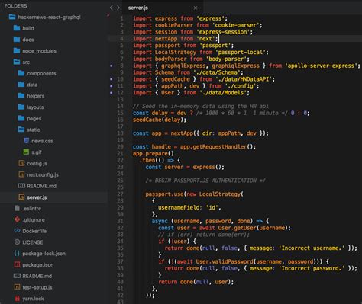Click the seedCache(delay) call on line 16
This screenshot has width=362, height=304.
point(160,120)
